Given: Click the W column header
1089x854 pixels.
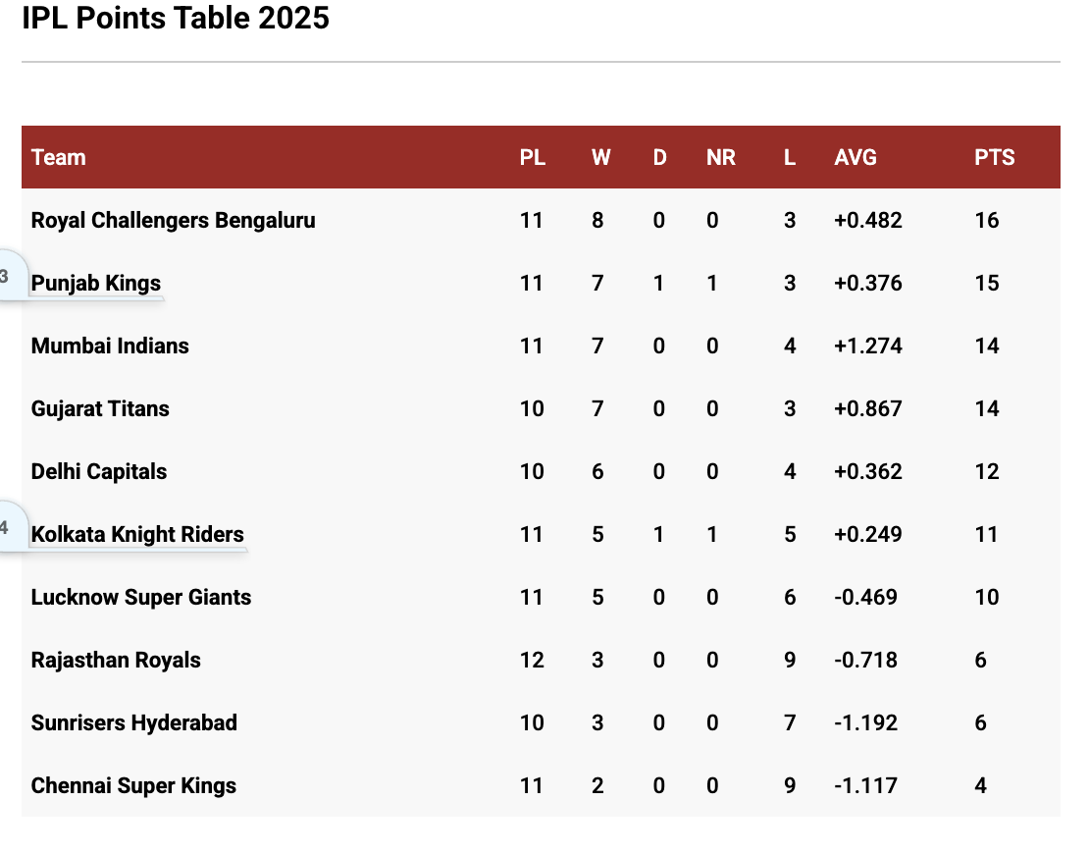Looking at the screenshot, I should pyautogui.click(x=600, y=157).
